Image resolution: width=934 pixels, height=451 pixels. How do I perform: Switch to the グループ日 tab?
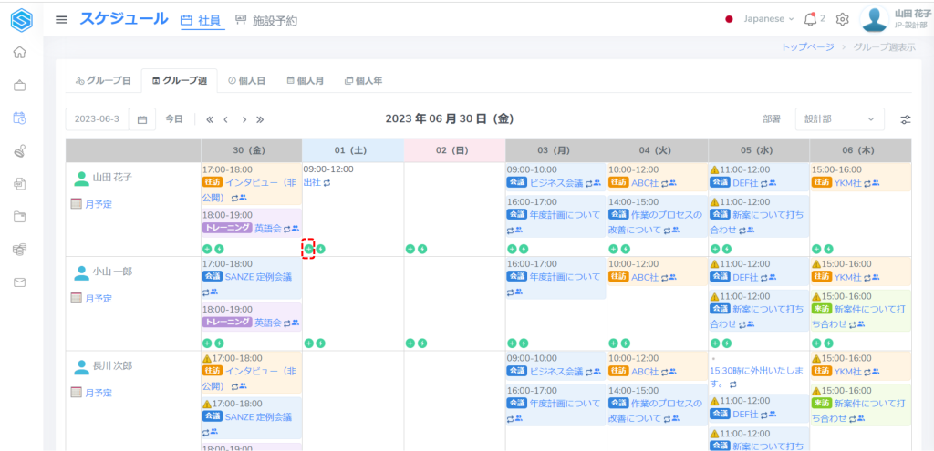(103, 80)
